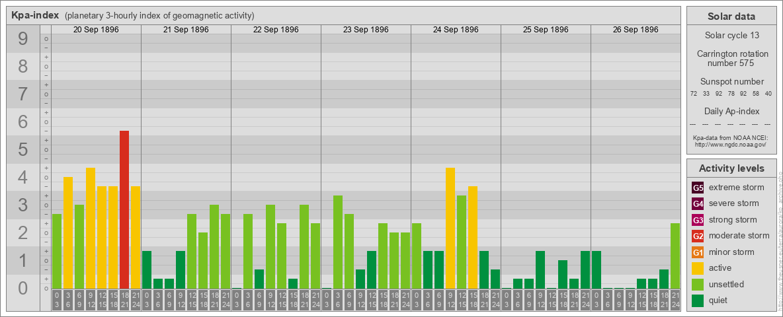783x317 pixels.
Task: Click the G3 strong storm badge
Action: [698, 220]
